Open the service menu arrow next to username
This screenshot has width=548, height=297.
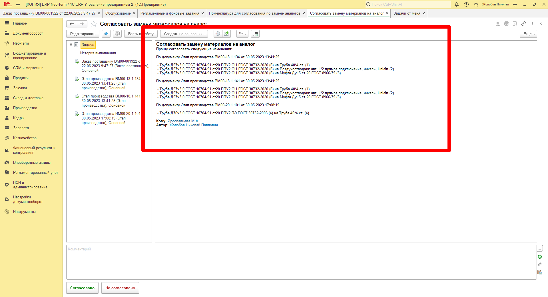[x=515, y=4]
